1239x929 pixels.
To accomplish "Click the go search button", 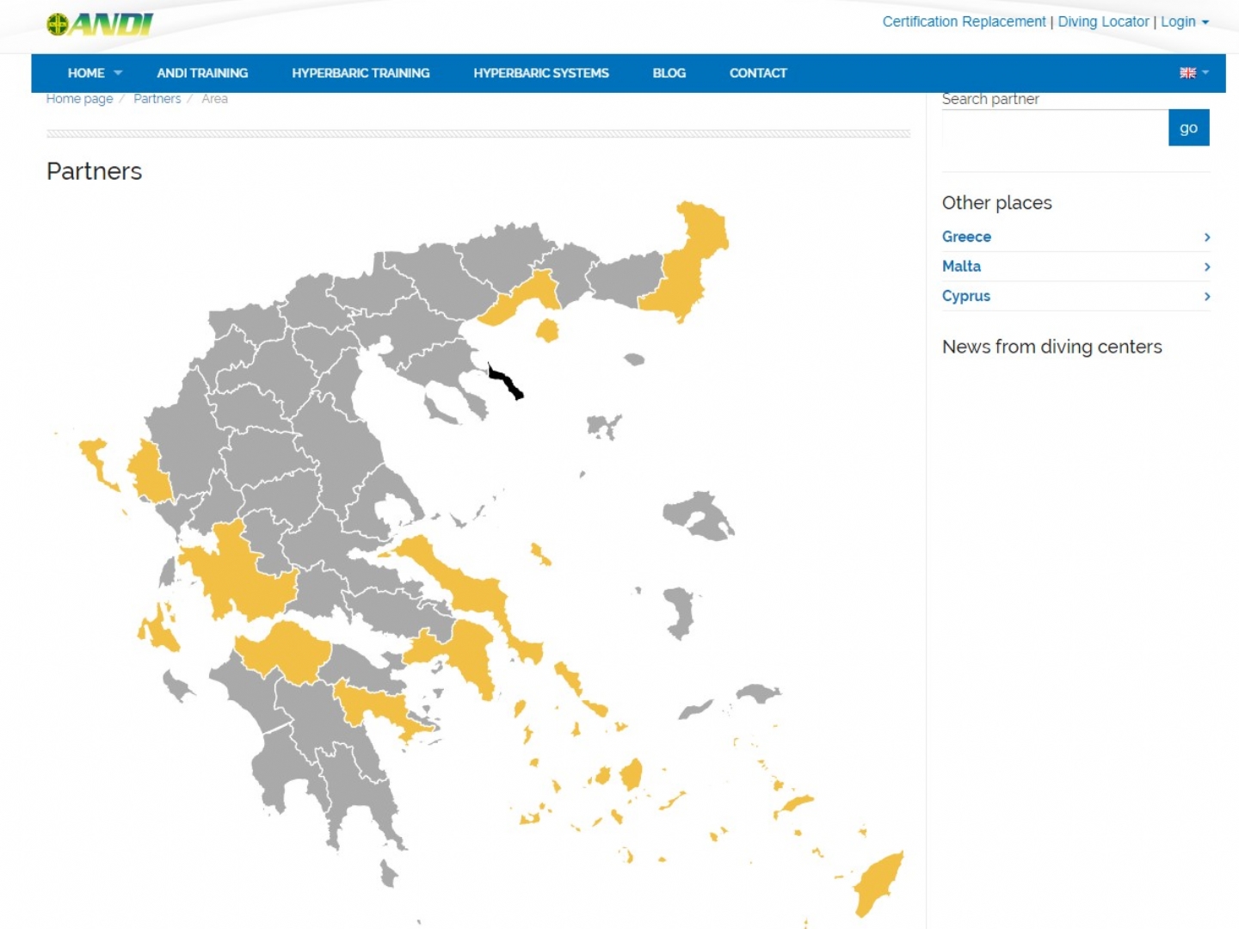I will coord(1188,127).
